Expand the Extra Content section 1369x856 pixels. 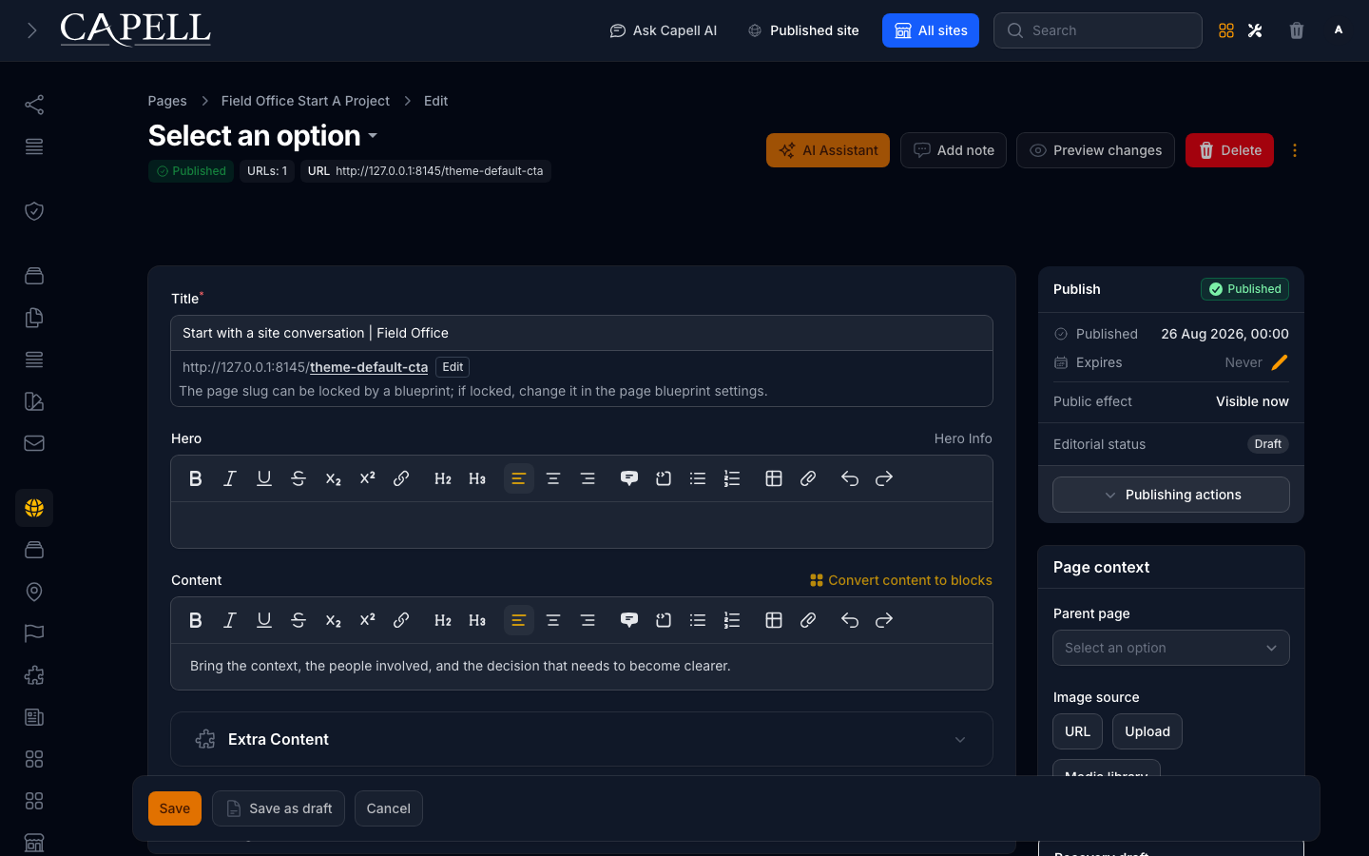[582, 739]
